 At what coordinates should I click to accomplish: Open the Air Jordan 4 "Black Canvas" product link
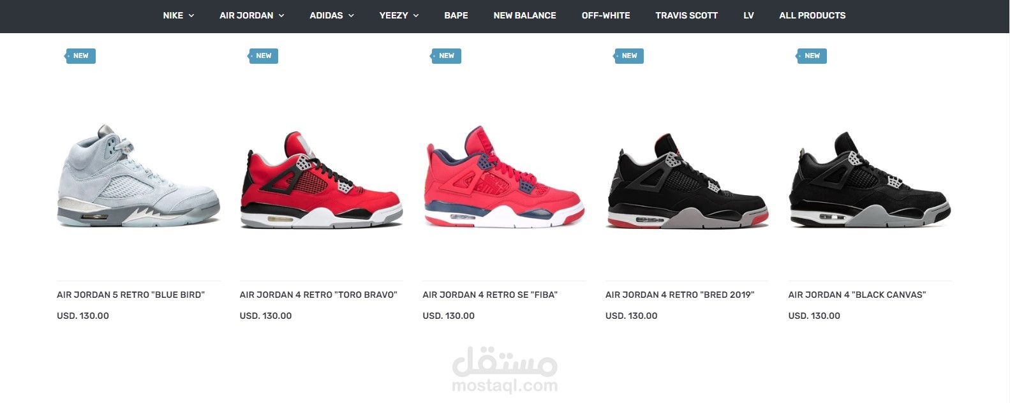857,295
